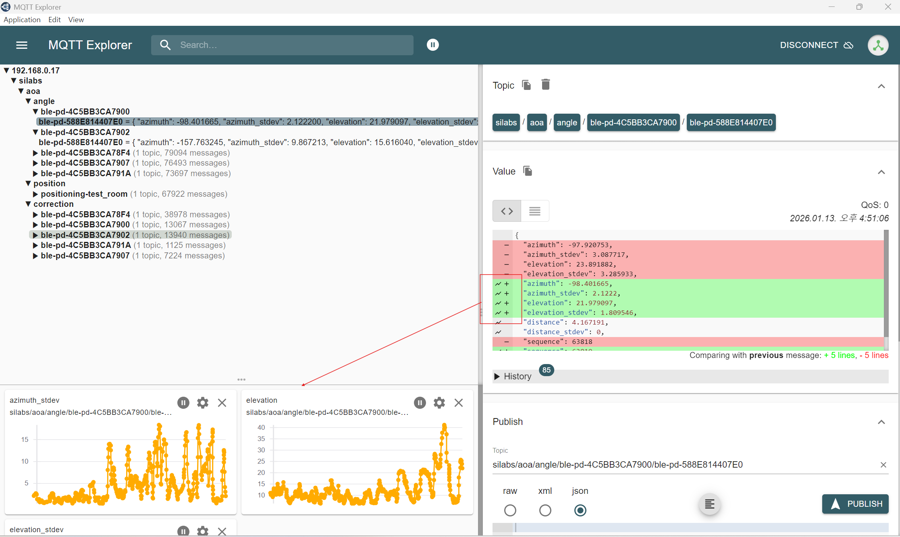Image resolution: width=900 pixels, height=537 pixels.
Task: Collapse the correction tree node
Action: pyautogui.click(x=28, y=204)
